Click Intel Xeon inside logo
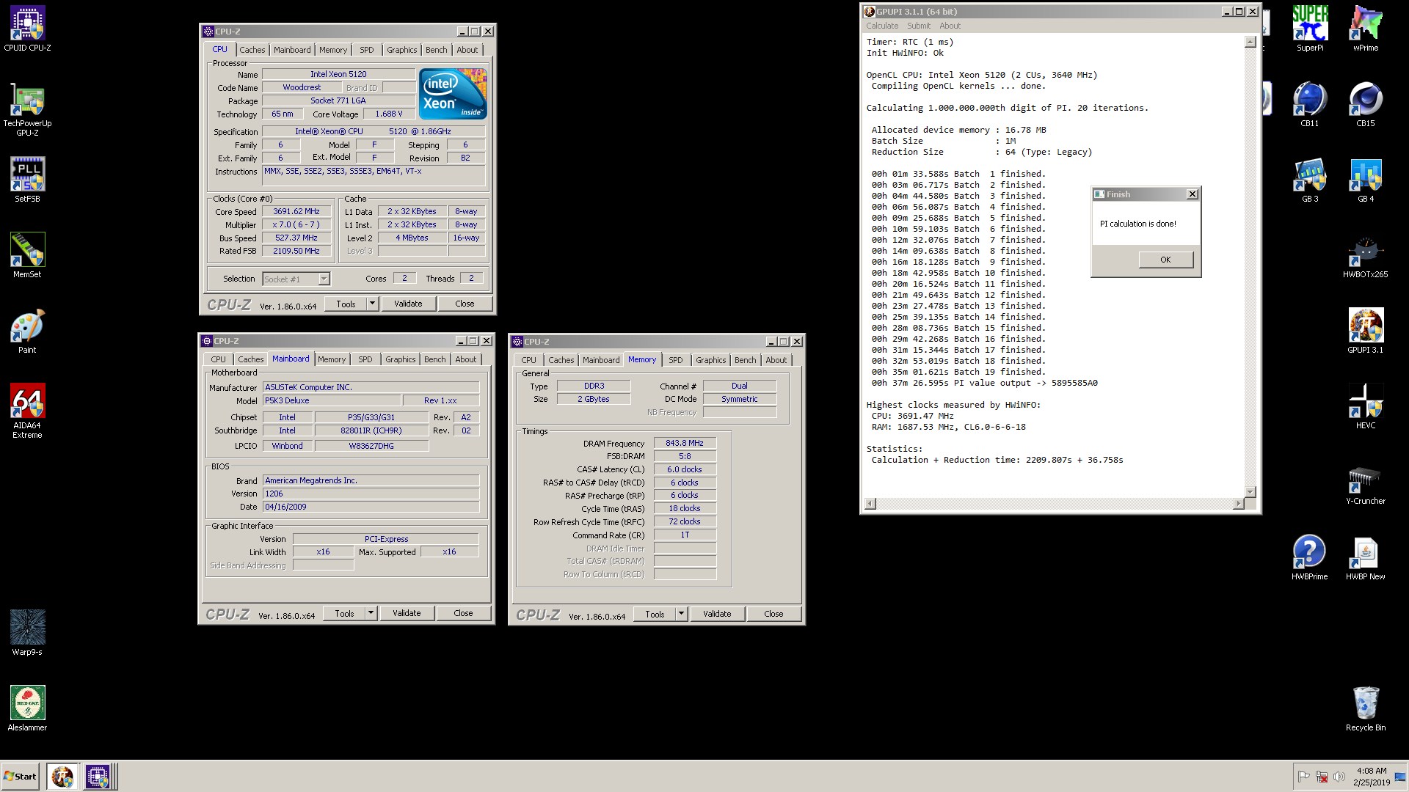The height and width of the screenshot is (792, 1409). point(453,94)
